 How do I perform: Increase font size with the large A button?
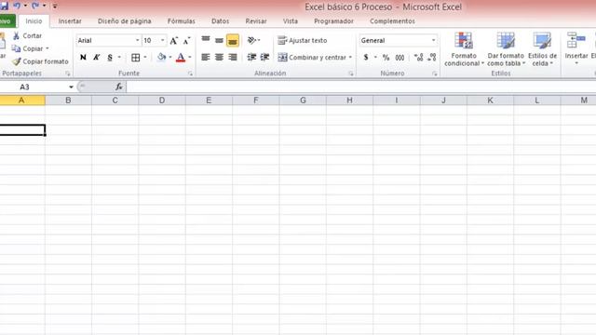click(174, 40)
